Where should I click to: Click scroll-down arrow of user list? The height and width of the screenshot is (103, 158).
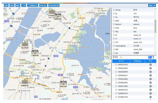pyautogui.click(x=155, y=53)
